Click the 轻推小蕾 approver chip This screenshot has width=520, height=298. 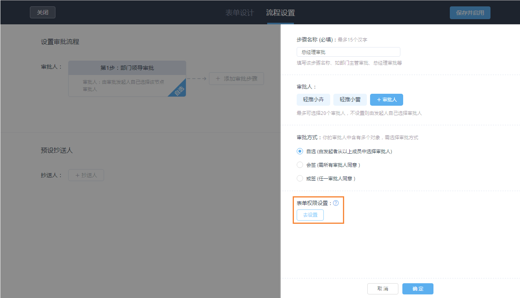(350, 99)
